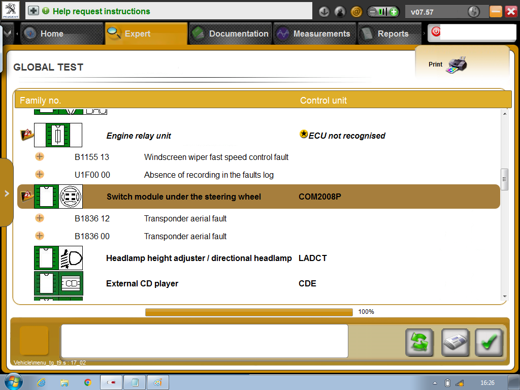Select the Absence of recording in the faults log text
520x390 pixels.
(209, 175)
